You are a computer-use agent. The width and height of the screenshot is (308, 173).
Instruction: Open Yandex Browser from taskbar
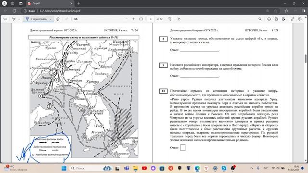[206, 168]
